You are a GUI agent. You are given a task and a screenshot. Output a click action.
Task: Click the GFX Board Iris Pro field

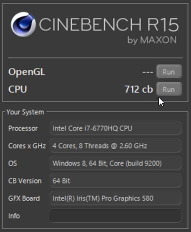115,198
